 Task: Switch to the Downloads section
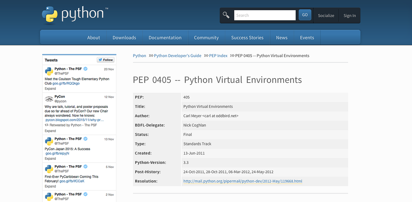coord(124,37)
